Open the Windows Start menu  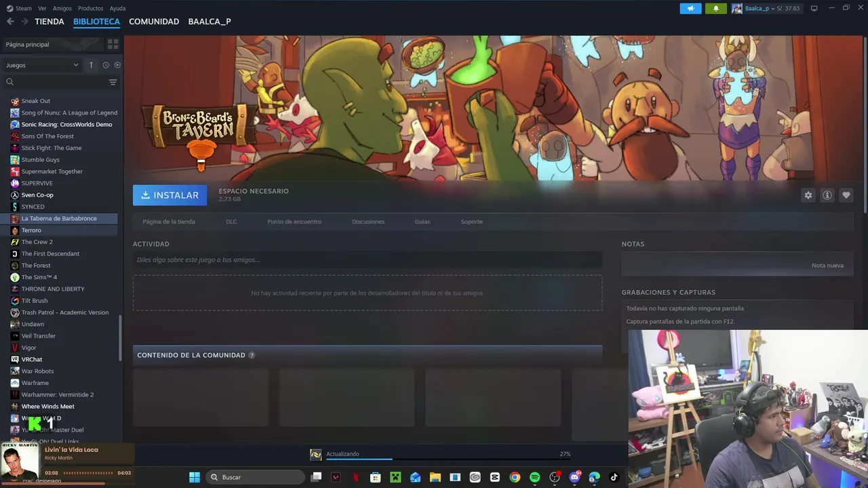(195, 477)
